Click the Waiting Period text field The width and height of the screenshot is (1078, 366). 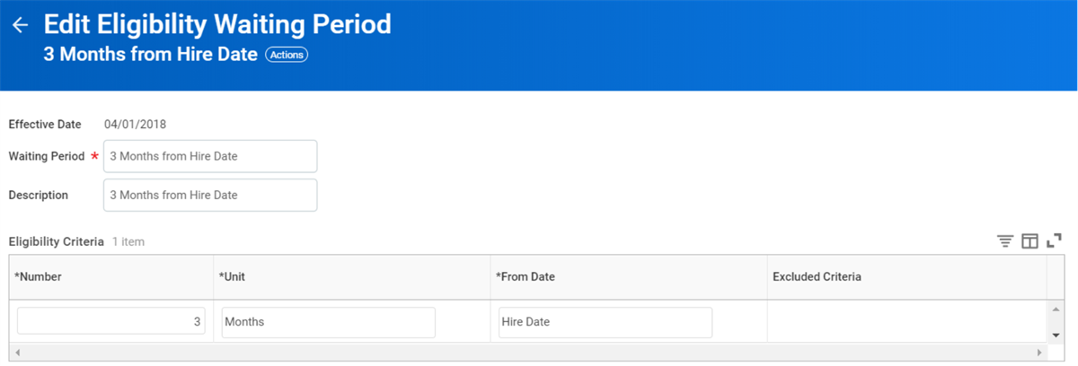tap(210, 156)
